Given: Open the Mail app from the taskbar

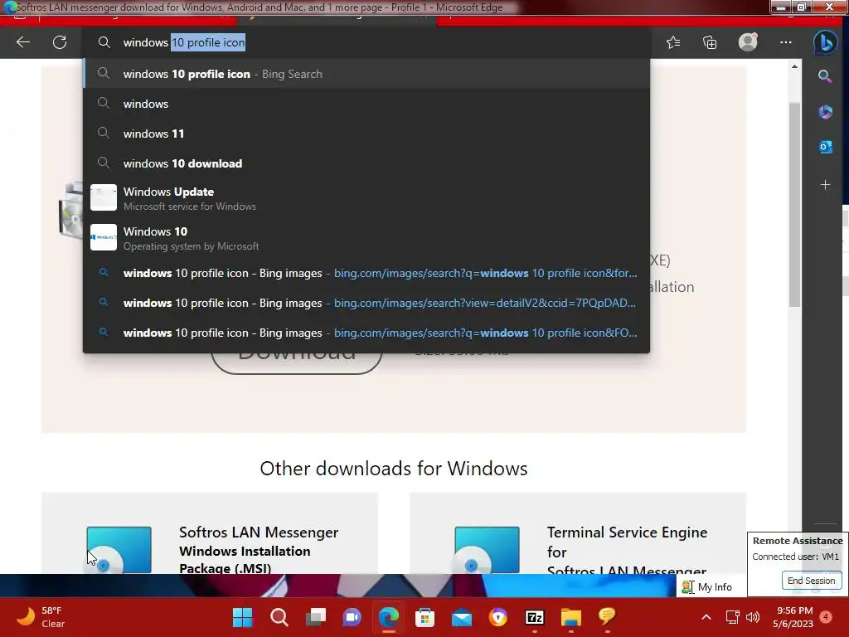Looking at the screenshot, I should click(x=462, y=617).
